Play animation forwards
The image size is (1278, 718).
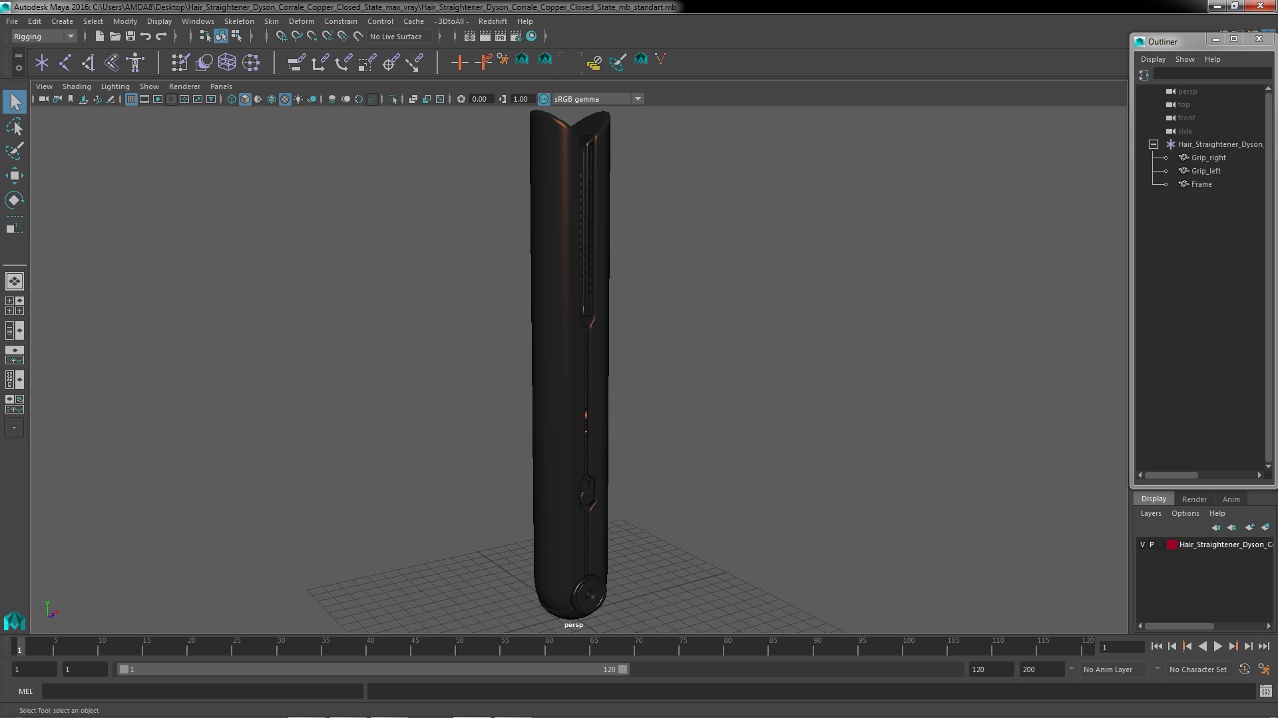click(x=1217, y=646)
